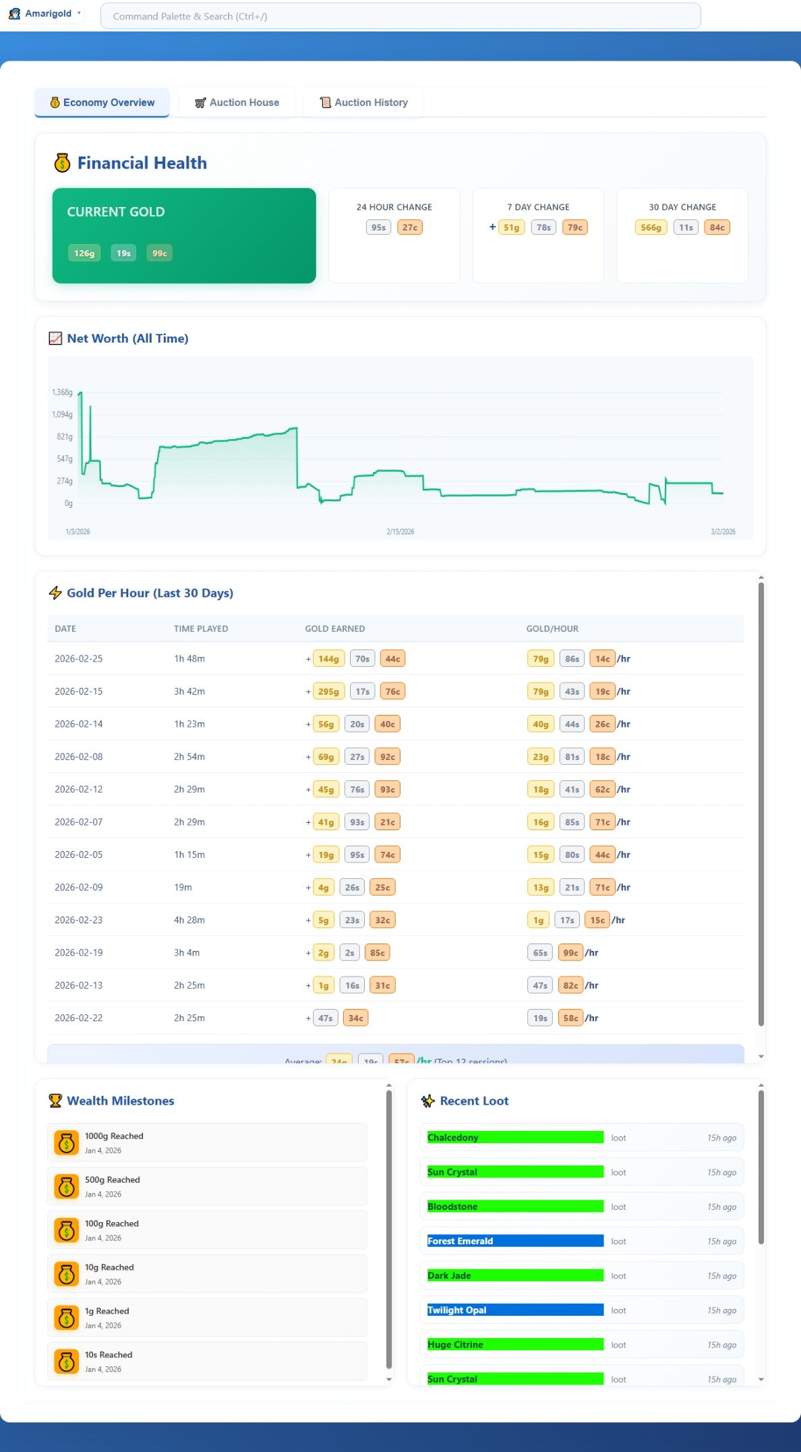Click the trophy icon beside Wealth Milestones

[x=57, y=1100]
